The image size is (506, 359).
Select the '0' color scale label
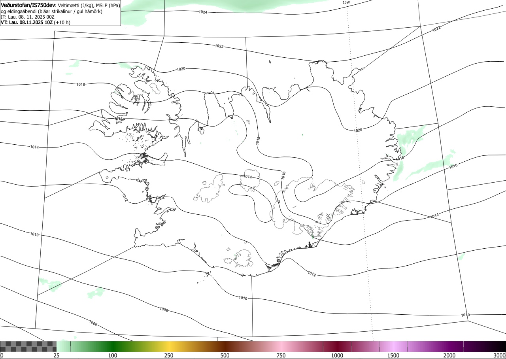(2, 355)
